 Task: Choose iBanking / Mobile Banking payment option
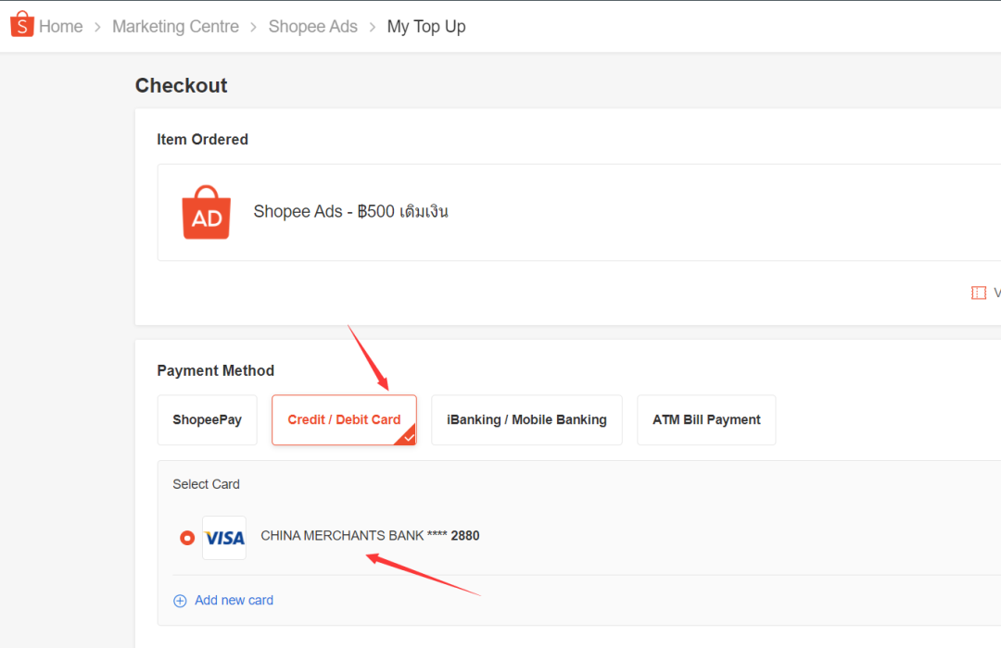526,419
